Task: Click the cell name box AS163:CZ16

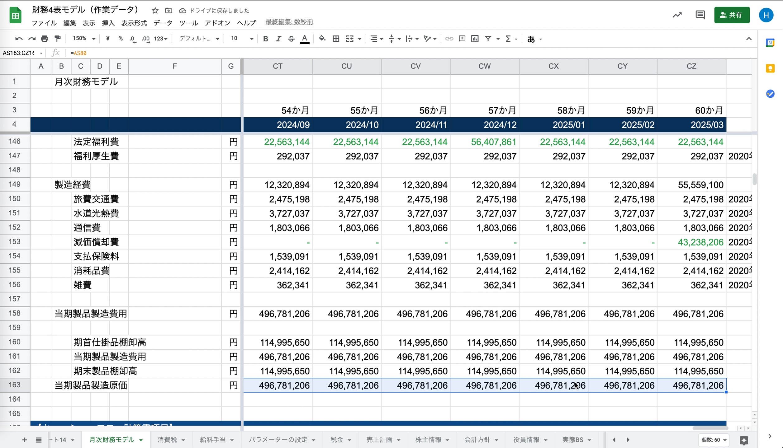Action: tap(19, 53)
